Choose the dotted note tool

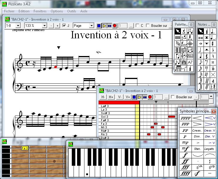coord(213,31)
